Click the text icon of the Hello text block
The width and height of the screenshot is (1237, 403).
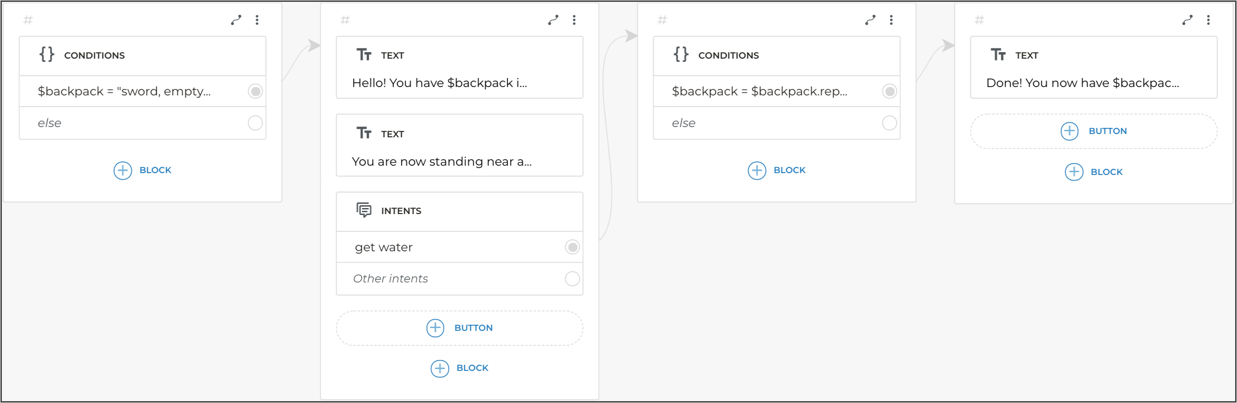364,54
